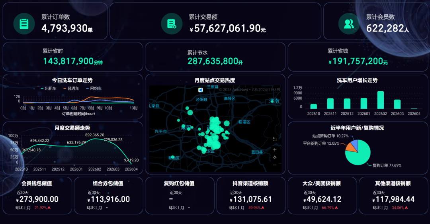Screen dimensions: 430x224
Task: Click the 202510 bar in user growth chart
Action: tap(313, 106)
